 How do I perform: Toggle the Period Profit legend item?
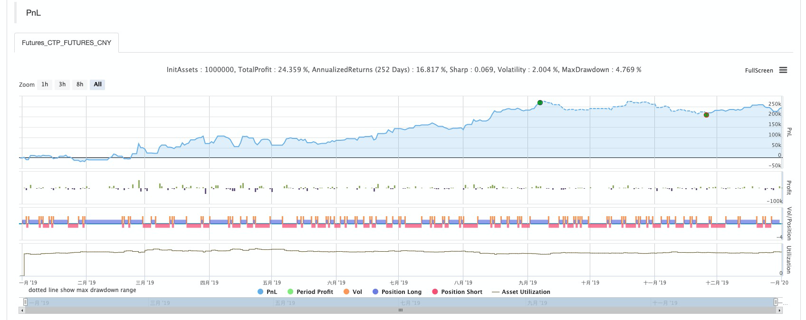[310, 292]
